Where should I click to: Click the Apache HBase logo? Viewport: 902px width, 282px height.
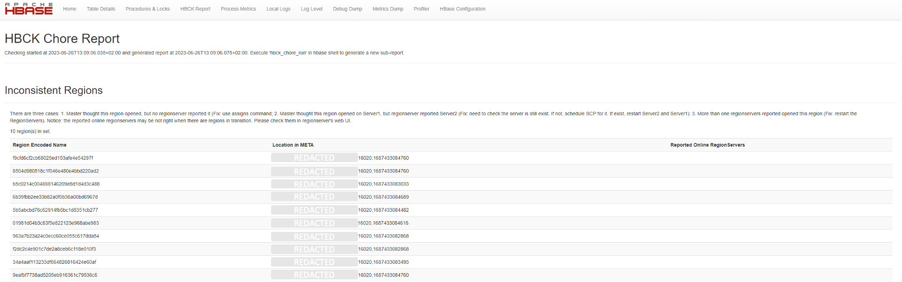click(29, 9)
